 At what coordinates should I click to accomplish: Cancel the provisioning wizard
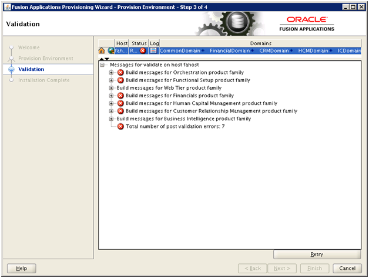tap(347, 269)
